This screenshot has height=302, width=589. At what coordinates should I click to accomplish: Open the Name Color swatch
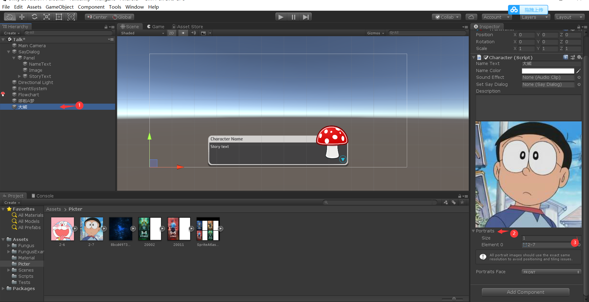click(x=548, y=71)
